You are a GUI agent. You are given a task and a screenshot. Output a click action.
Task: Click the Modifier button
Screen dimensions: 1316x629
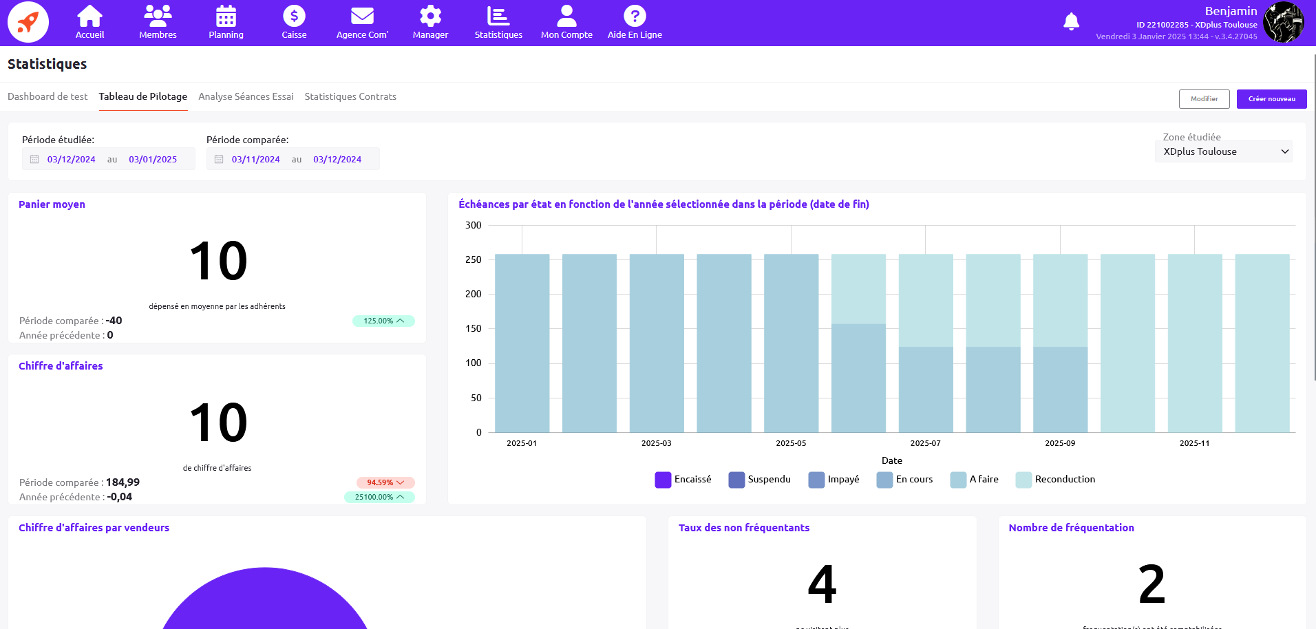coord(1204,99)
